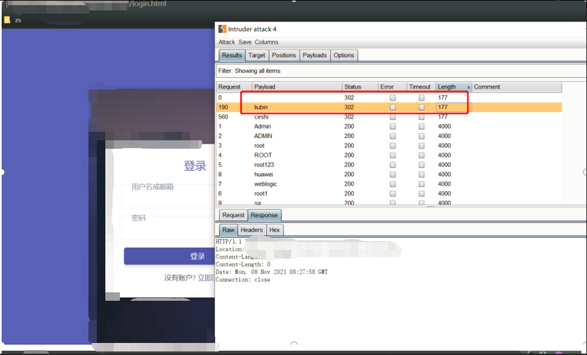Select the liubin payload row
587x355 pixels.
point(389,107)
